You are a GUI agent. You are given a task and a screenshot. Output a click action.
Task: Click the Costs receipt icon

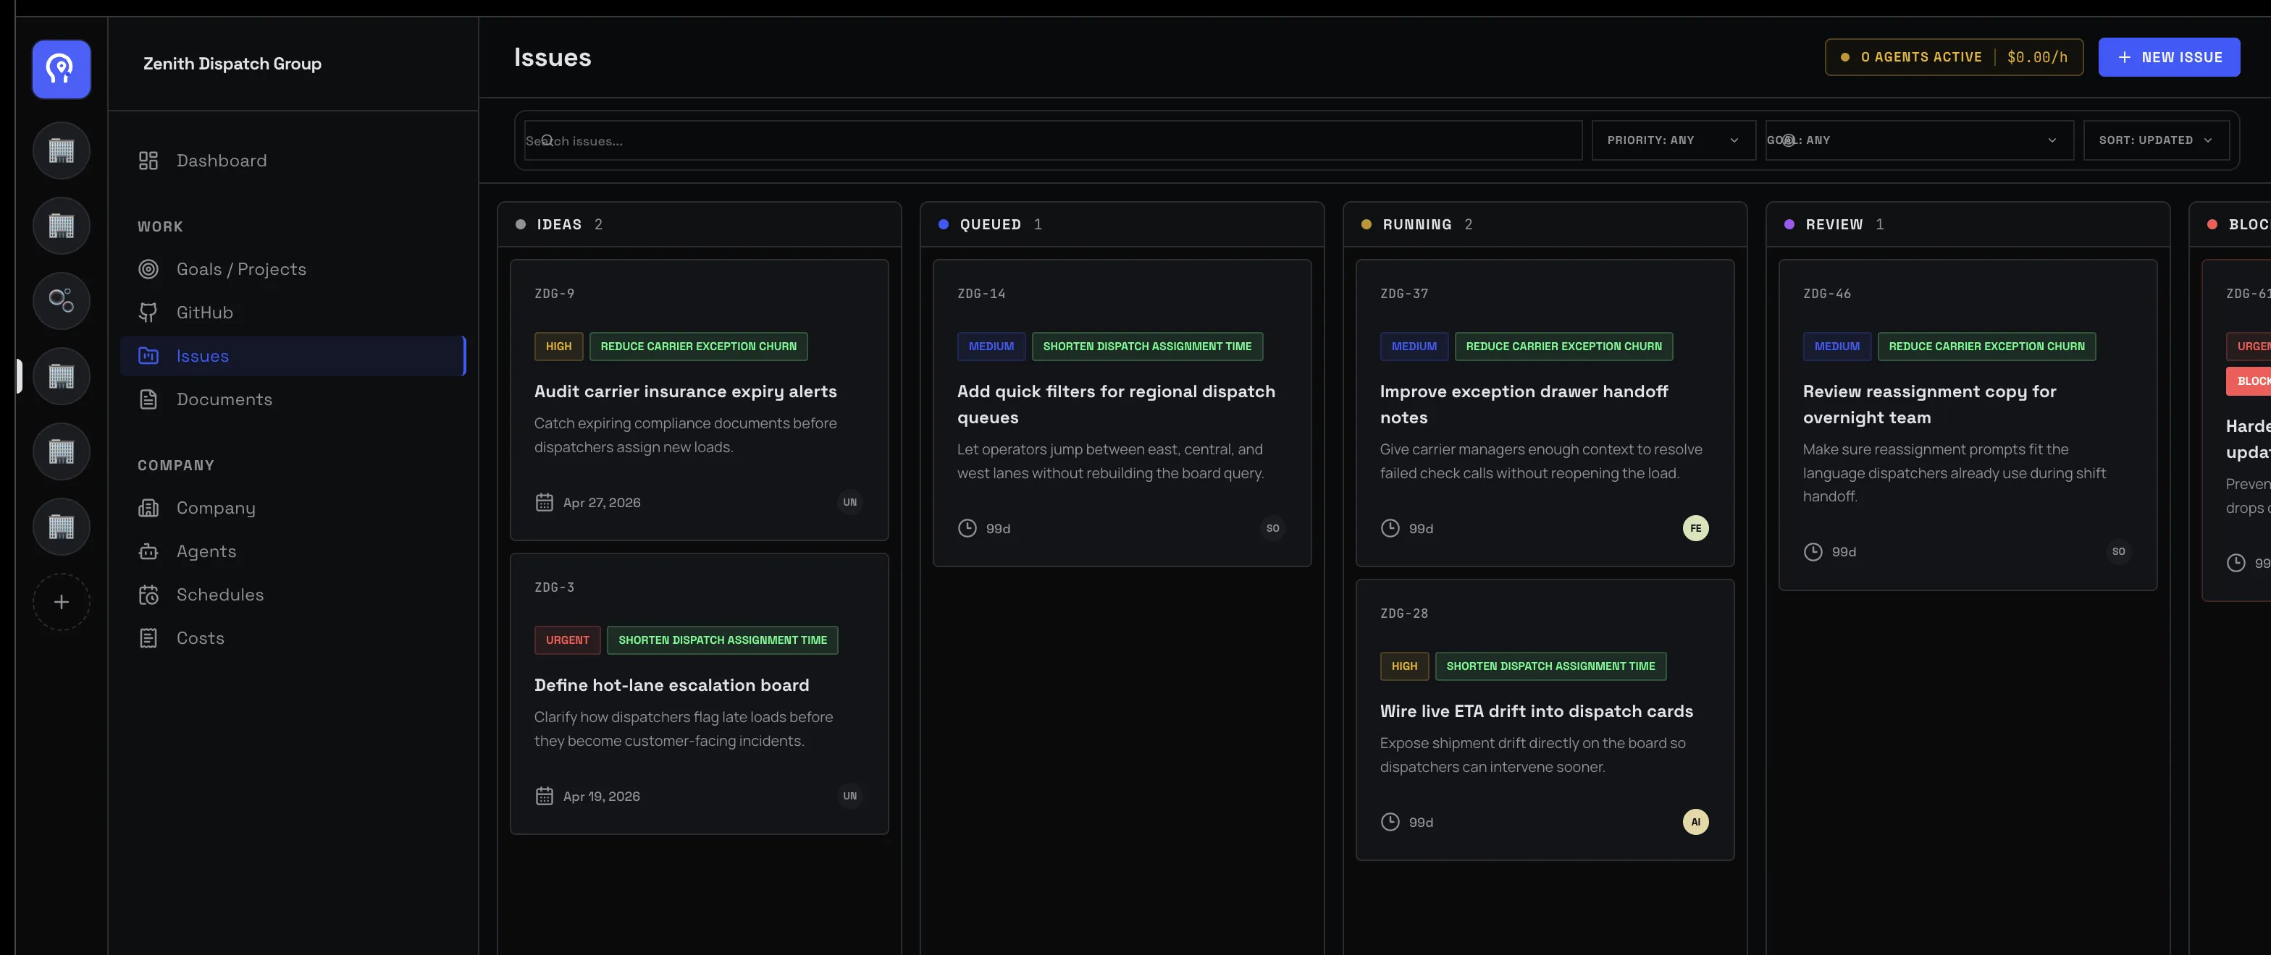coord(148,638)
